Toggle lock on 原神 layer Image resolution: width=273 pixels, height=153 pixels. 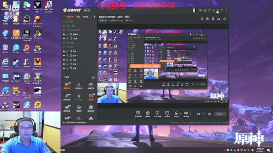click(67, 51)
